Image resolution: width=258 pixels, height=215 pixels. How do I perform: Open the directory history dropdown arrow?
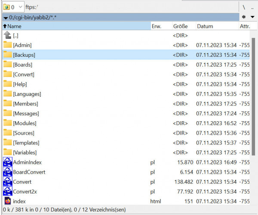[x=252, y=17]
